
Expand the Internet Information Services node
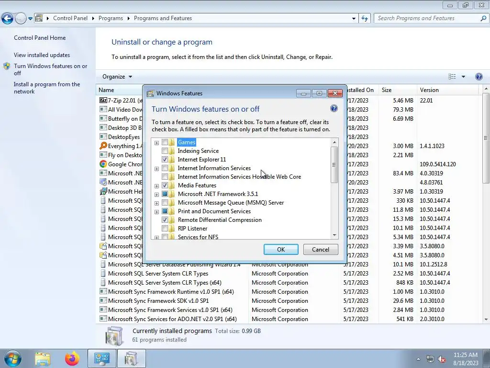pos(156,169)
